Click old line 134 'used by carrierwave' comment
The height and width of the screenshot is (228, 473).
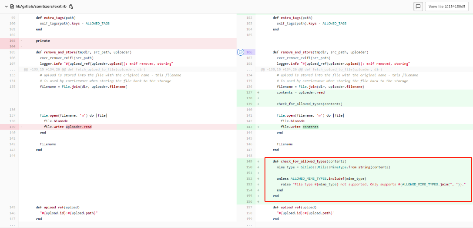[106, 81]
